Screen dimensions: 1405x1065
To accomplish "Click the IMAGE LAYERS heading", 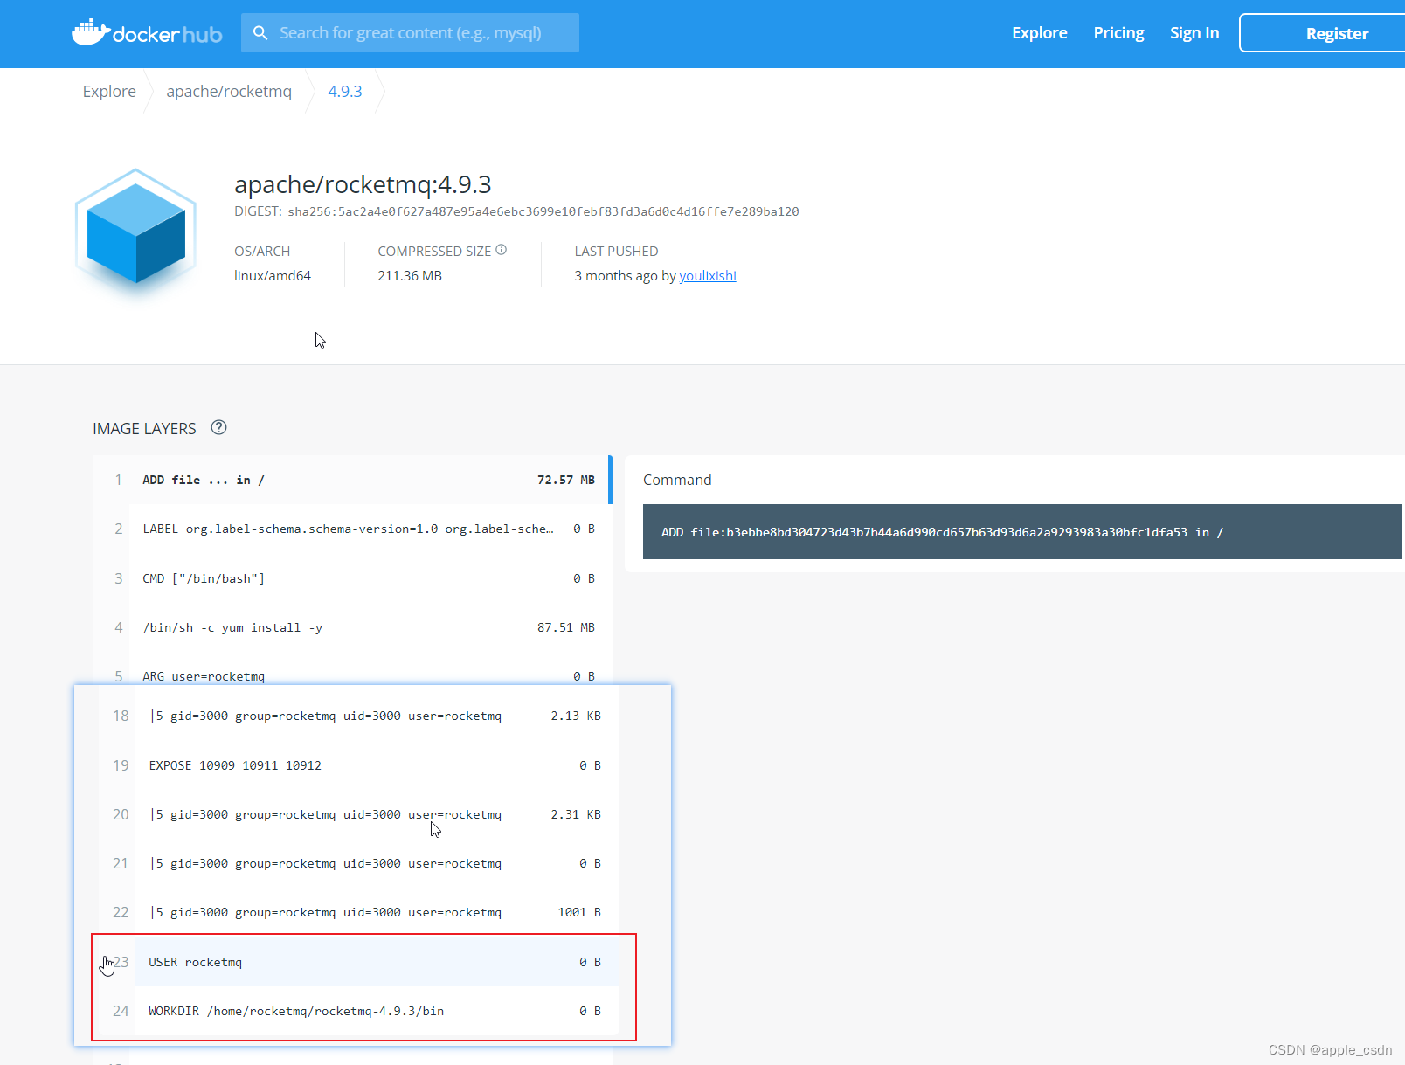I will (x=144, y=429).
